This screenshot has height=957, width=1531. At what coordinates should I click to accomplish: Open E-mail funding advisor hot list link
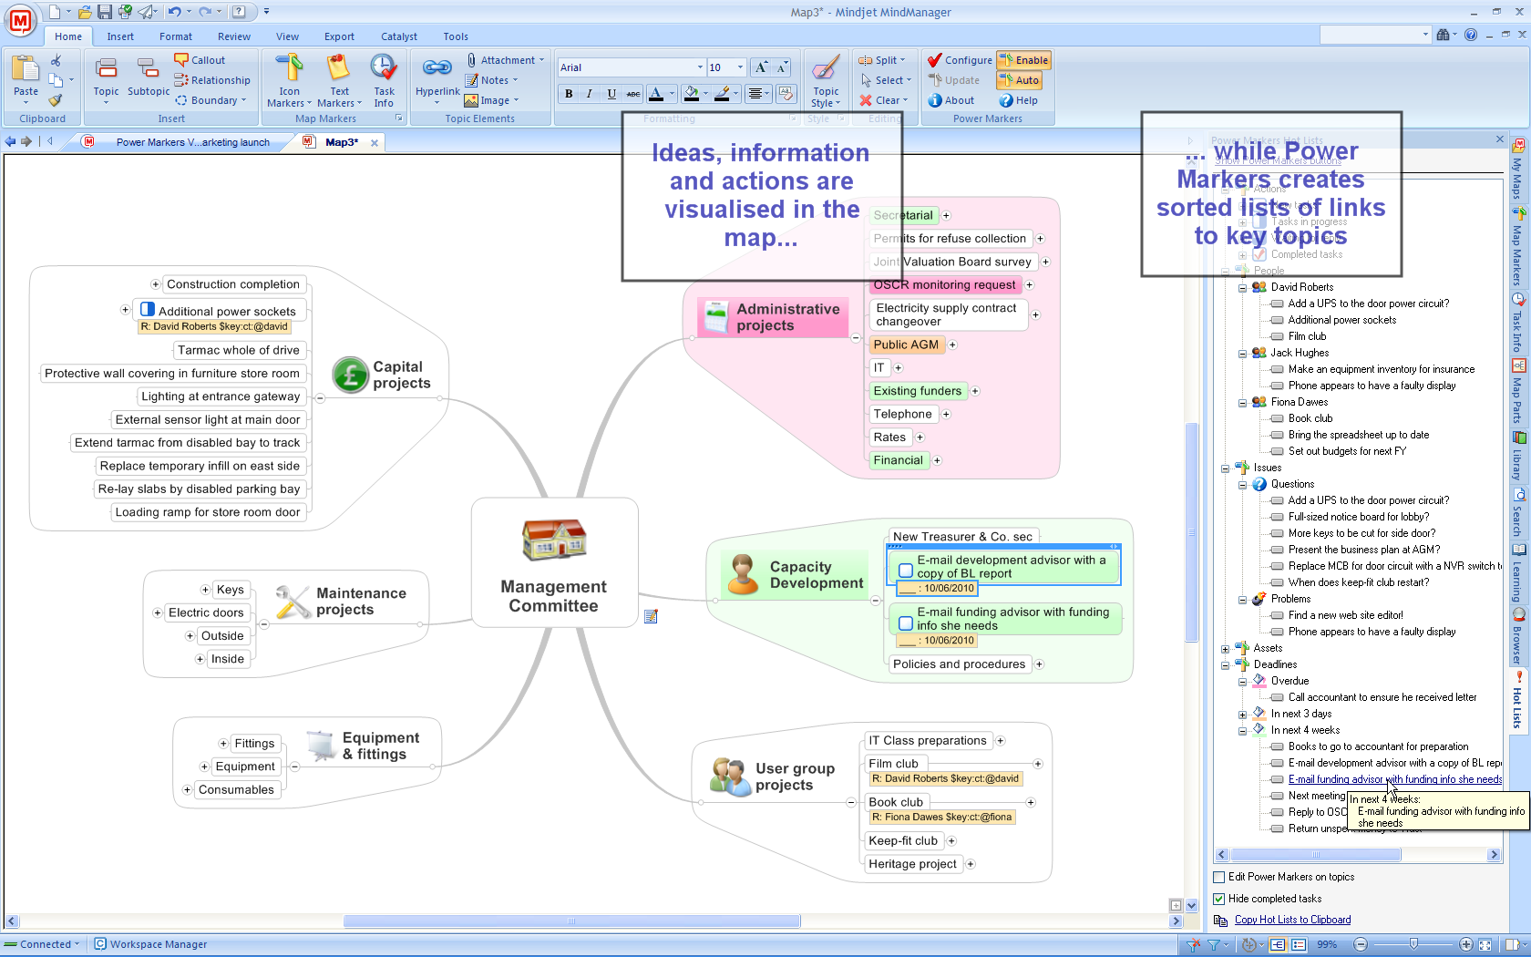click(x=1395, y=779)
